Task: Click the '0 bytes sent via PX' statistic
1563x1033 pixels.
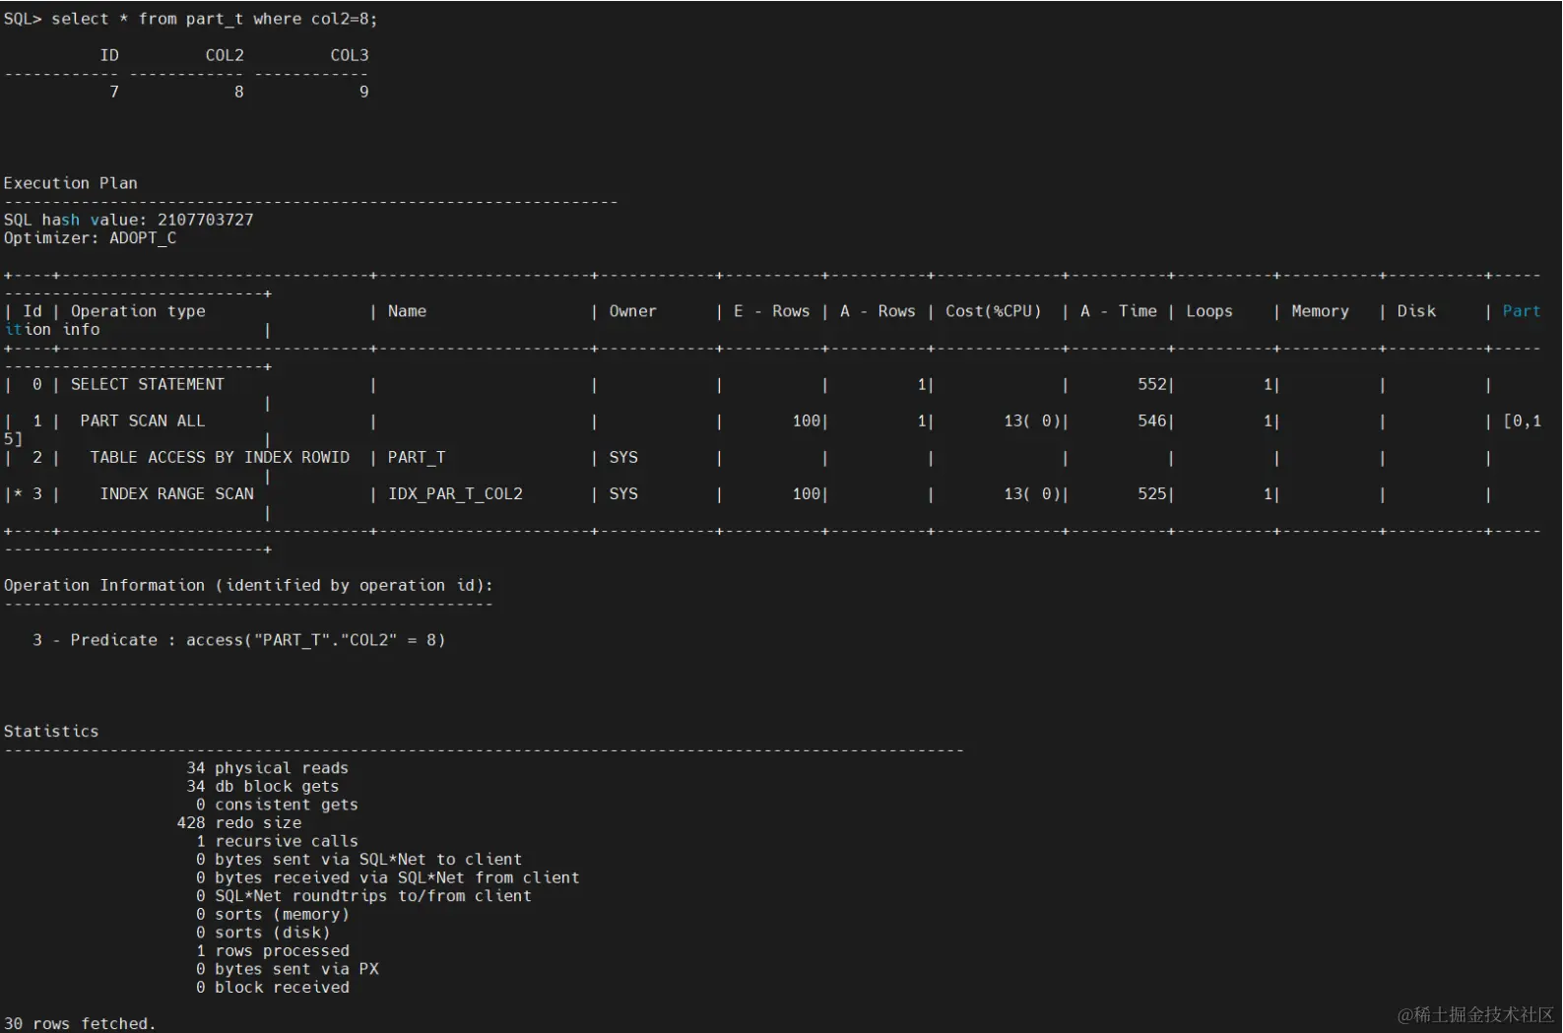Action: (287, 969)
